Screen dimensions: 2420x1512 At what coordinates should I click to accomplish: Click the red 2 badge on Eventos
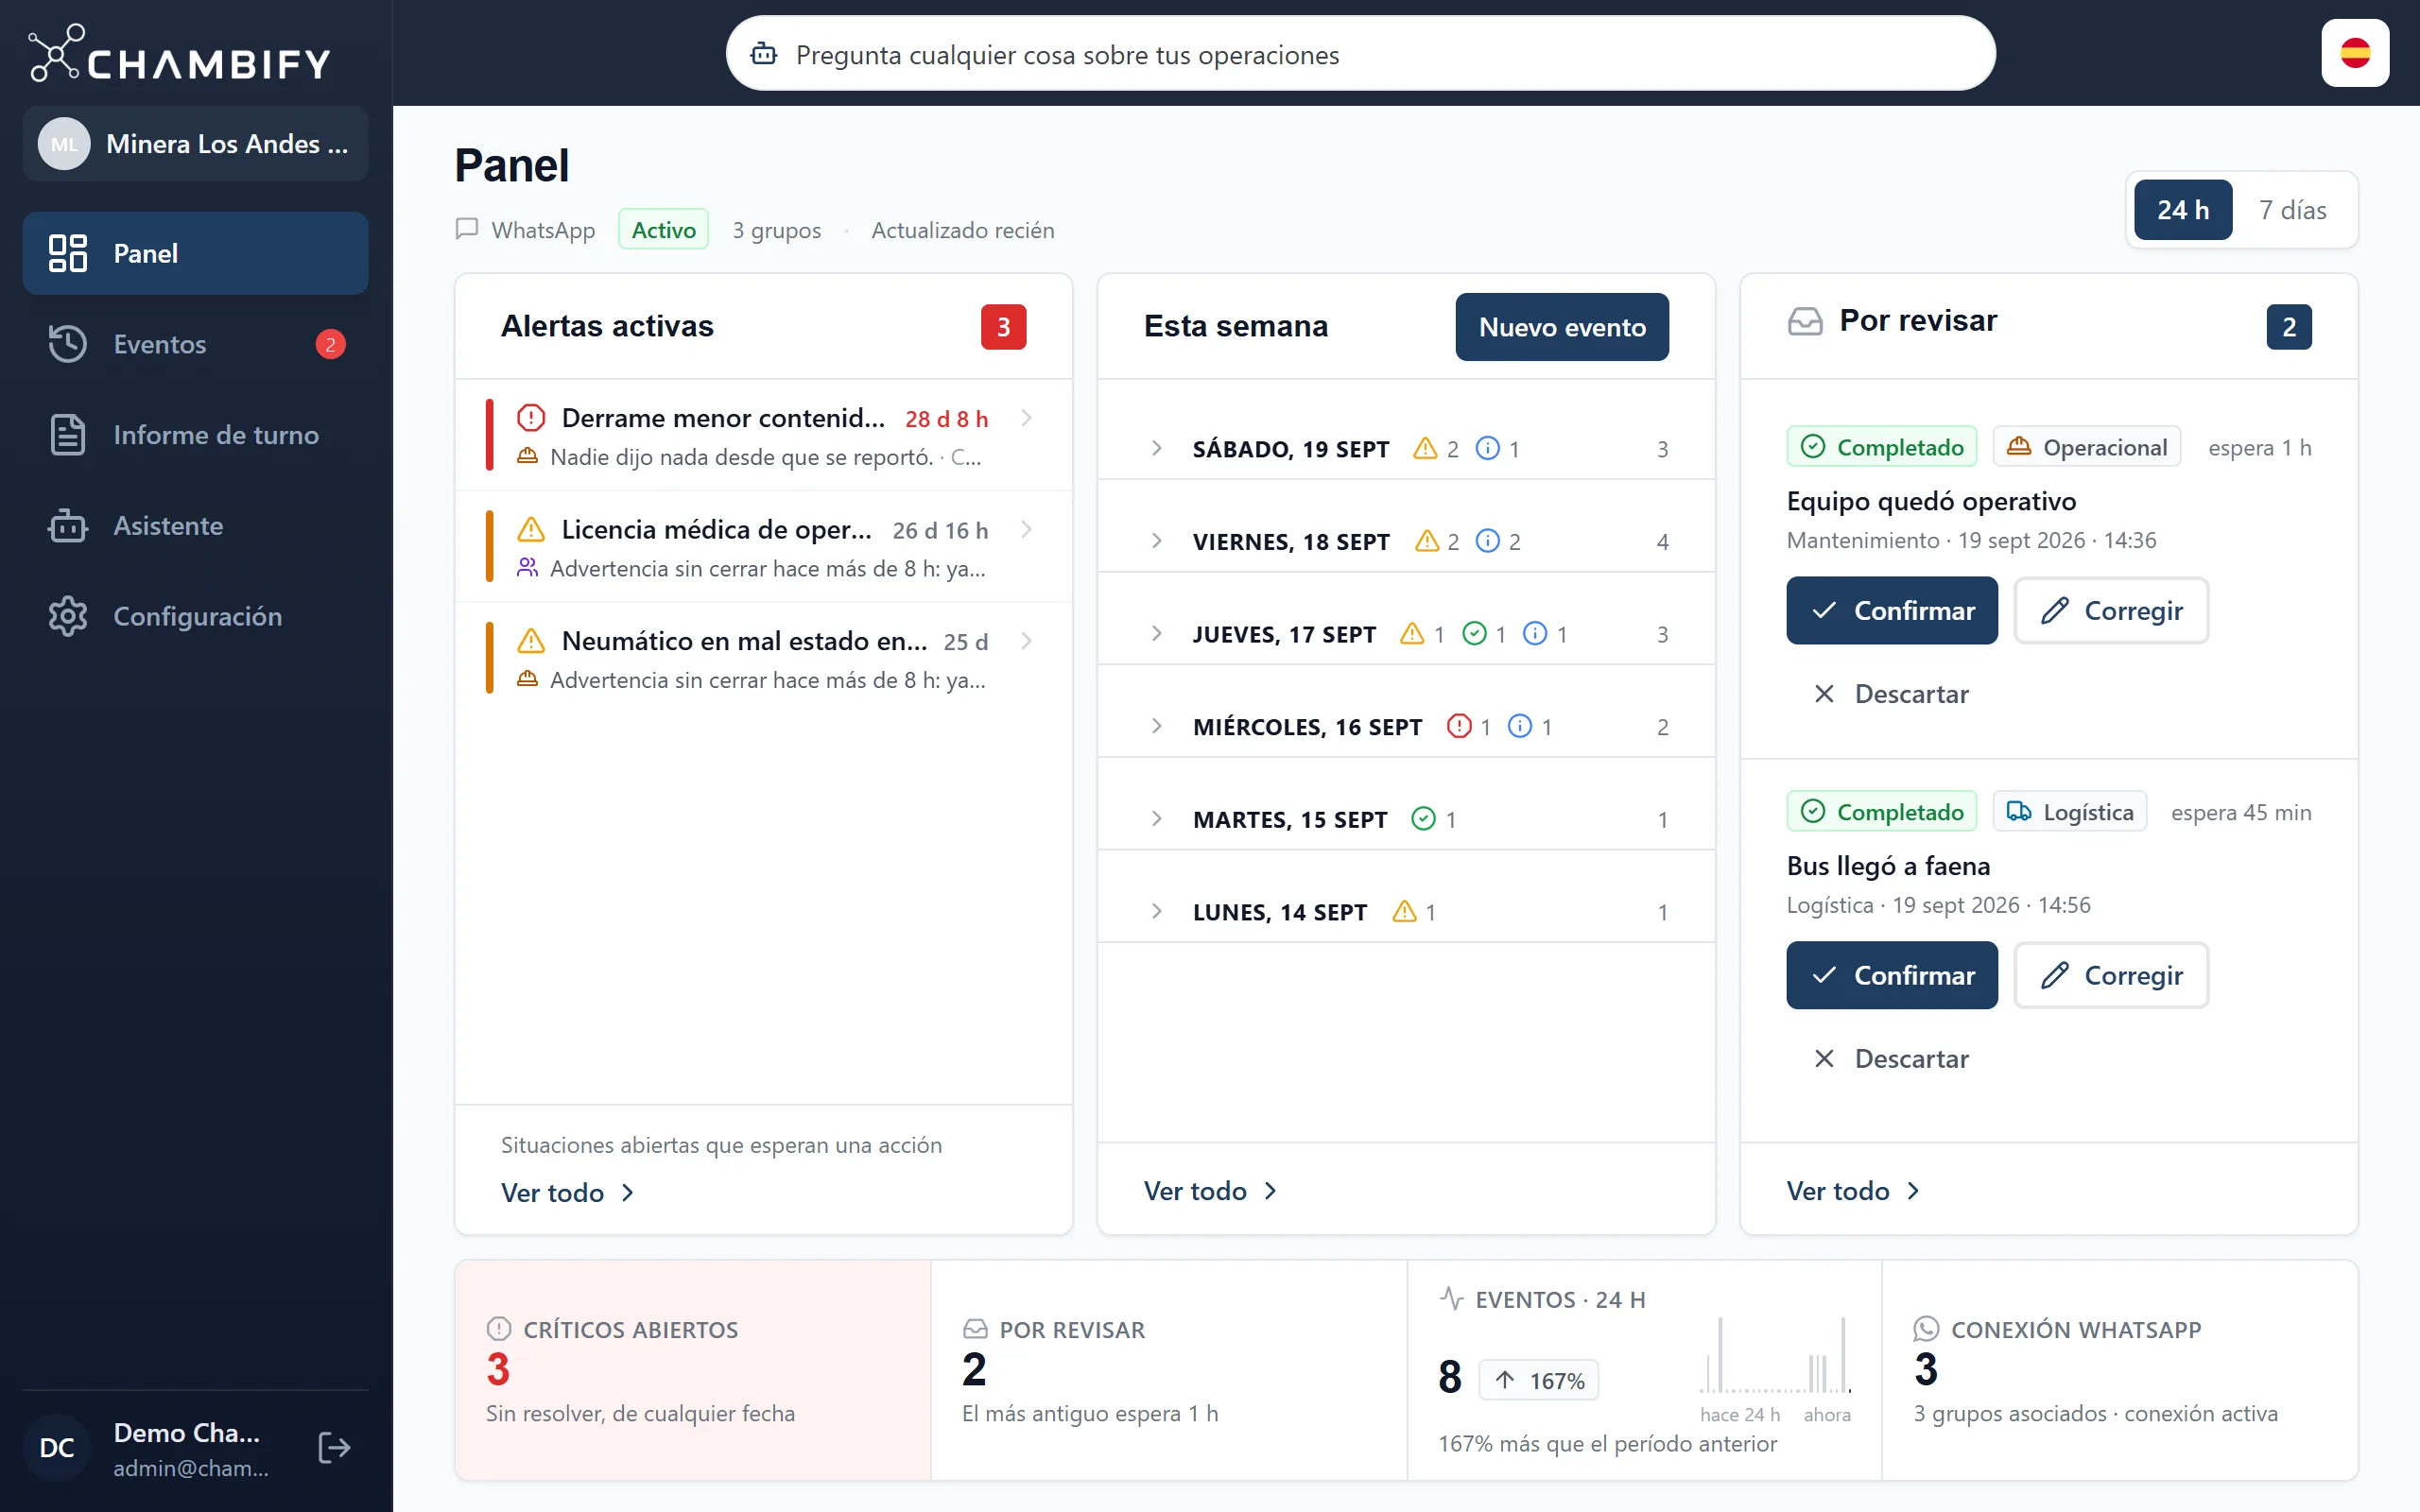(331, 344)
